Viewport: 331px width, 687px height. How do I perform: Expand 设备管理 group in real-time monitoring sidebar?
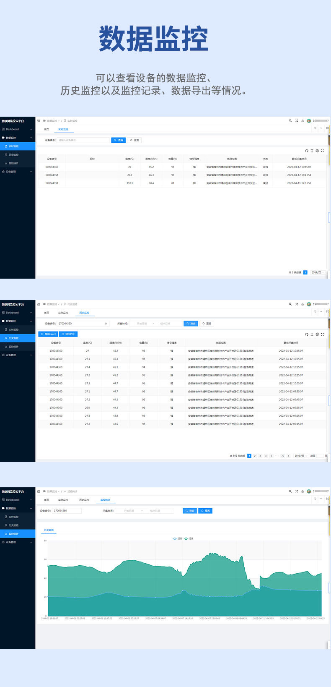pos(18,172)
